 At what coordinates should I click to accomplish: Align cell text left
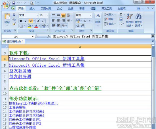point(54,20)
